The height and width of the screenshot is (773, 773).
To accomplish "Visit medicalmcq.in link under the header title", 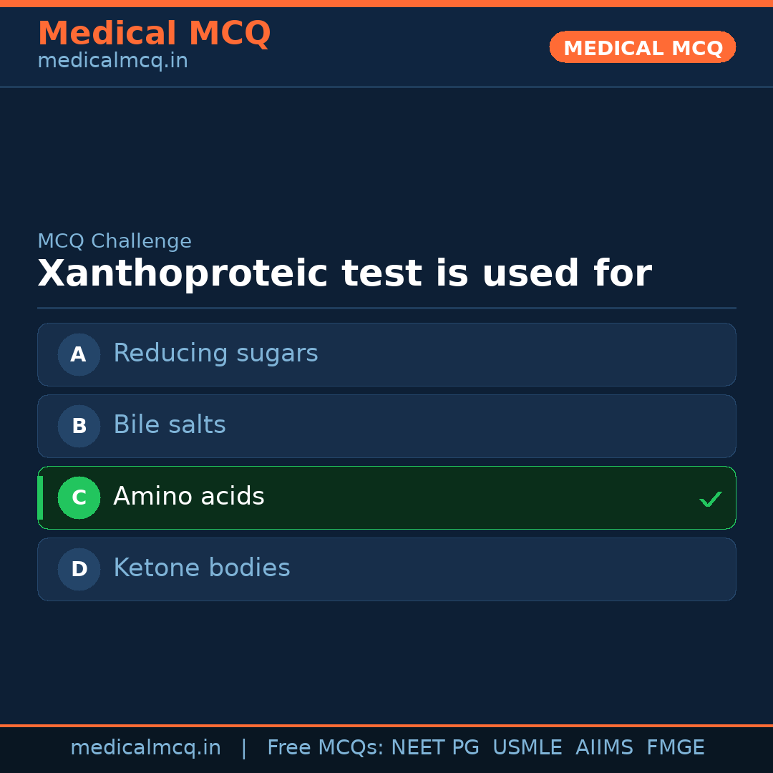I will [x=112, y=62].
